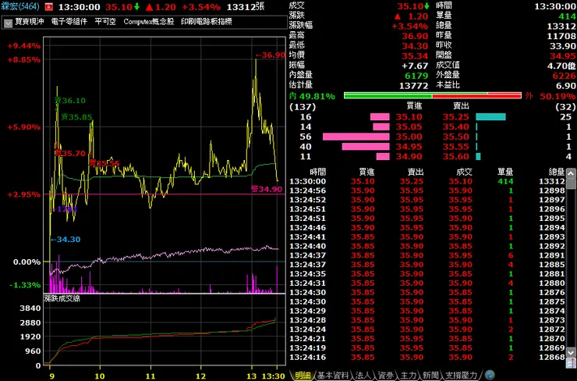Click the cumulative volume 12891 in tick list
This screenshot has height=381, width=577.
coord(552,255)
